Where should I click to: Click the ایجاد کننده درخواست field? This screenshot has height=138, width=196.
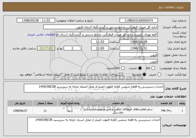click(x=107, y=35)
